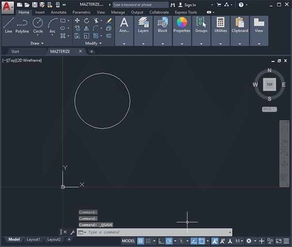Screen dimensions: 292x247
Task: Select the Line drawing tool
Action: (8, 25)
